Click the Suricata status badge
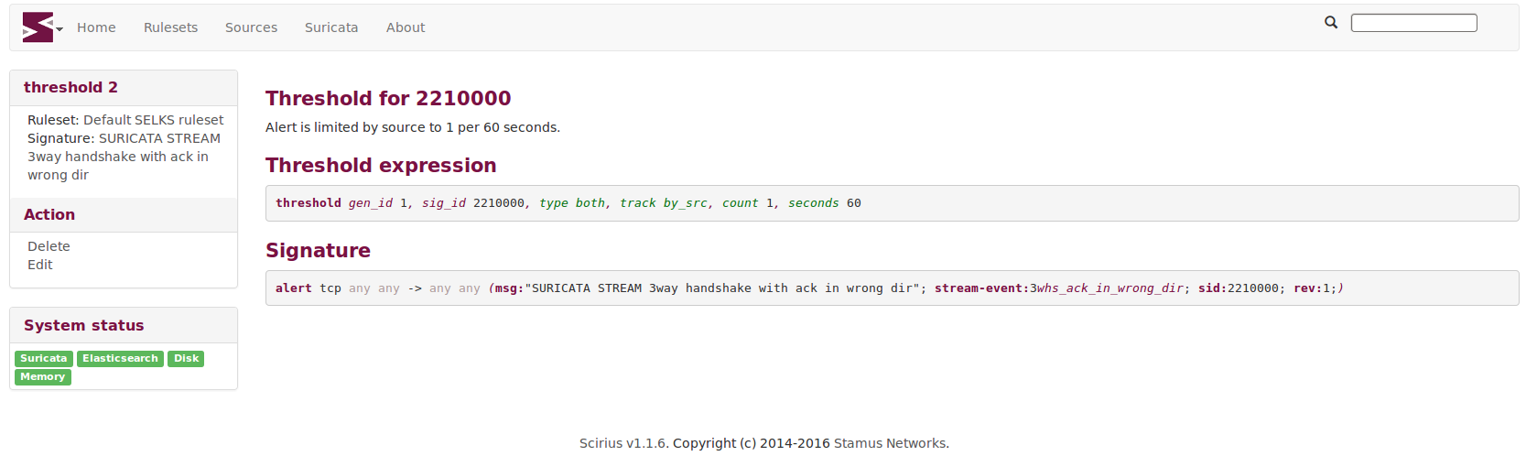This screenshot has height=456, width=1526. pyautogui.click(x=44, y=359)
